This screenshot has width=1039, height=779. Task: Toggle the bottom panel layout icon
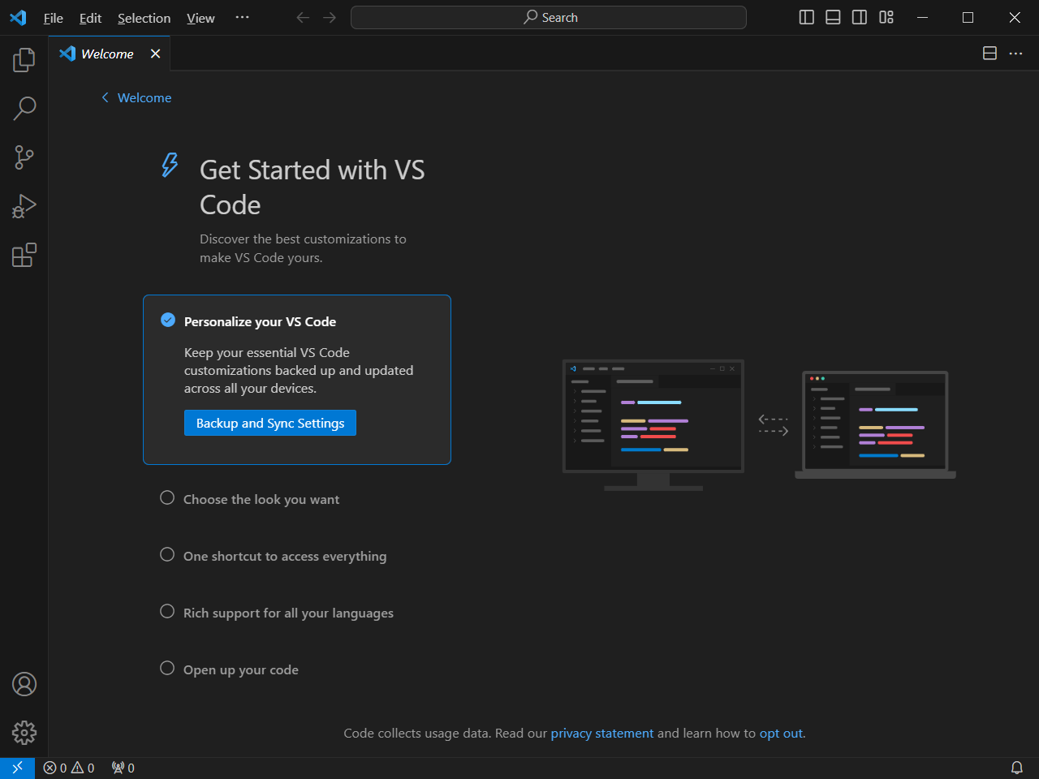point(833,17)
